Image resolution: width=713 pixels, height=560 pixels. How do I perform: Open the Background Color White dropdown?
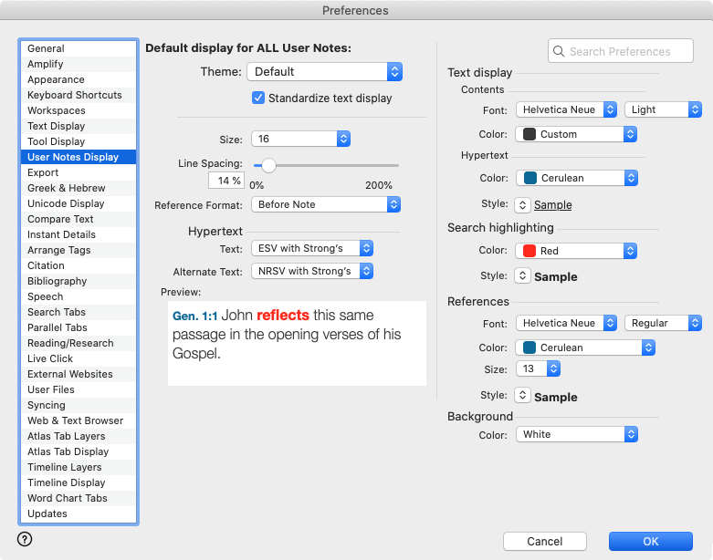tap(576, 435)
